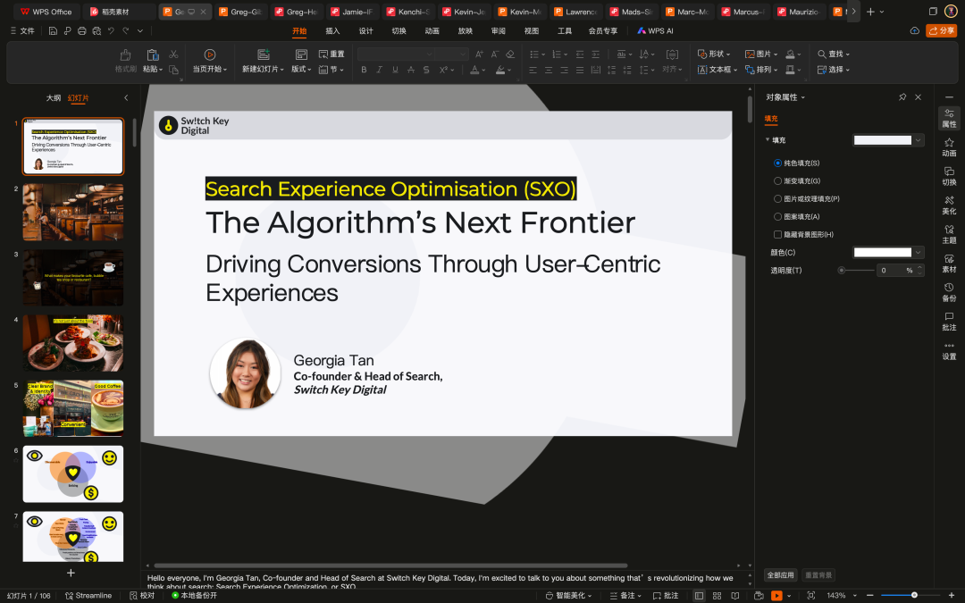Open the Animation (动画) ribbon tab
Viewport: 965px width, 603px height.
(432, 30)
